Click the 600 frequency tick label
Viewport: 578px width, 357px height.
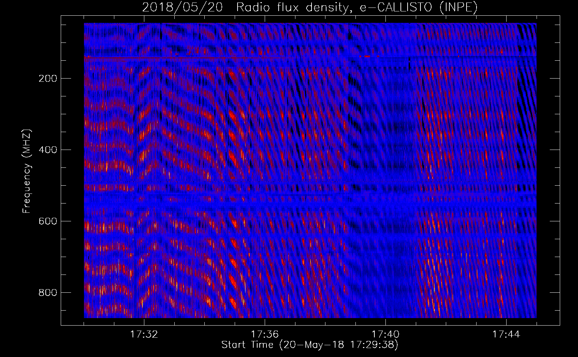[48, 221]
